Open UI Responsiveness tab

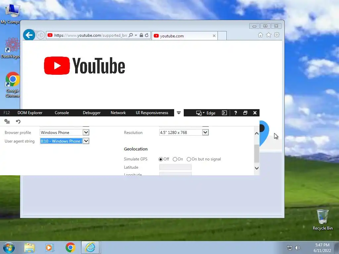click(x=152, y=113)
